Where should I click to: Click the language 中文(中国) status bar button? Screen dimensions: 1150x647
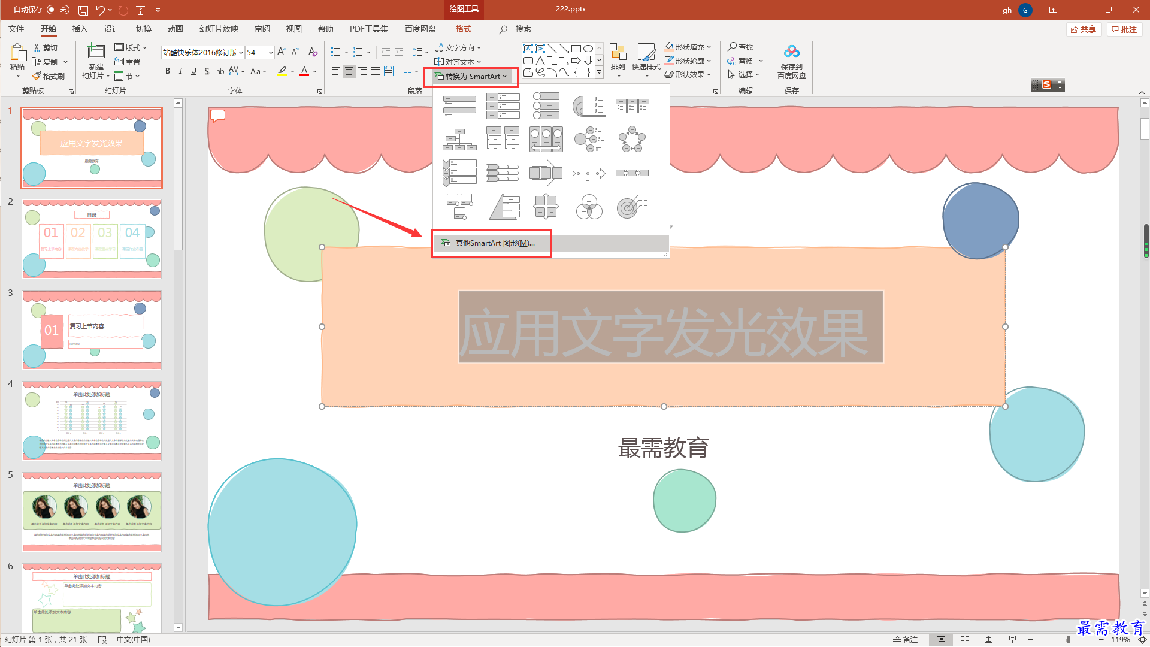133,640
